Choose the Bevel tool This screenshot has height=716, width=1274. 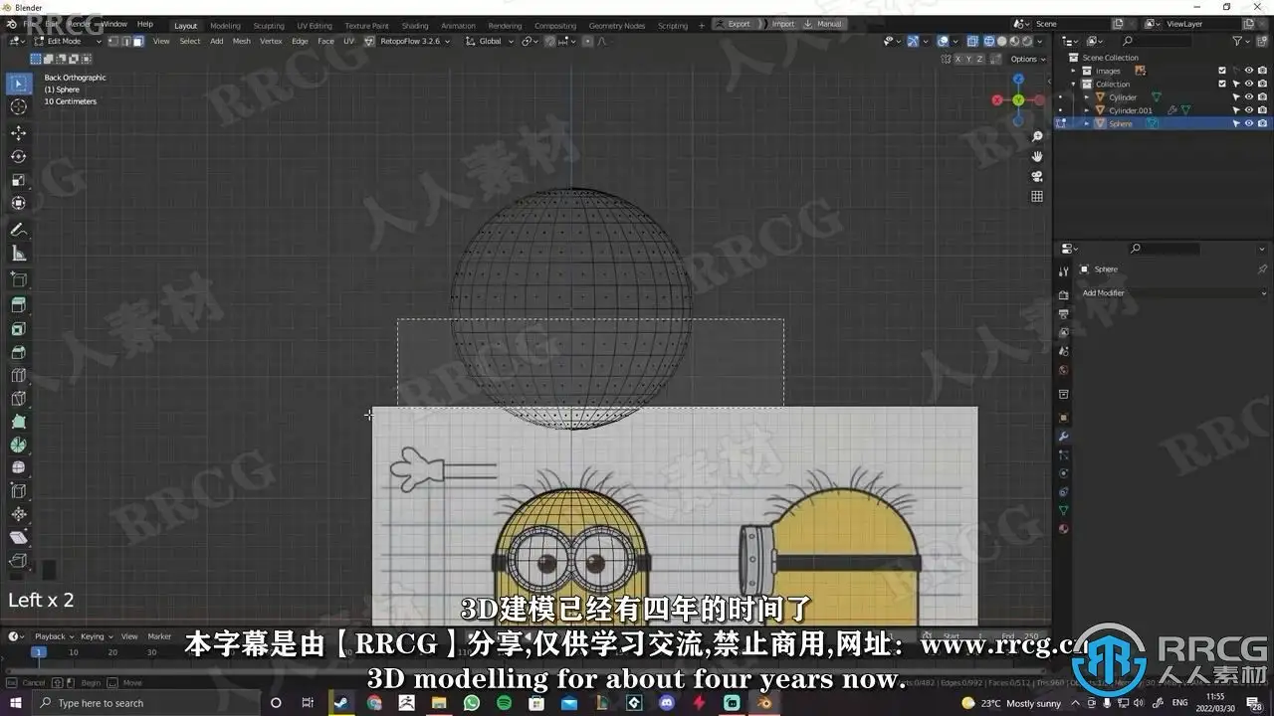point(18,352)
